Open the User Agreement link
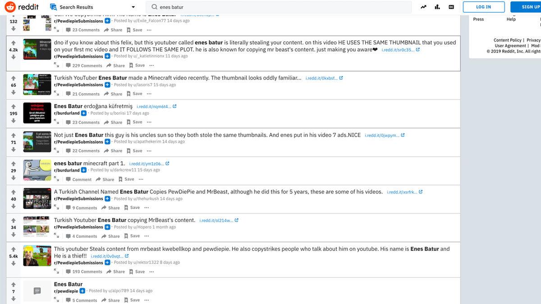541x304 pixels. click(510, 45)
